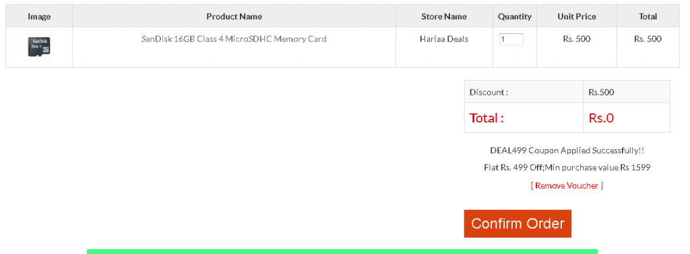Remove the applied voucher link
This screenshot has height=254, width=690.
tap(567, 186)
